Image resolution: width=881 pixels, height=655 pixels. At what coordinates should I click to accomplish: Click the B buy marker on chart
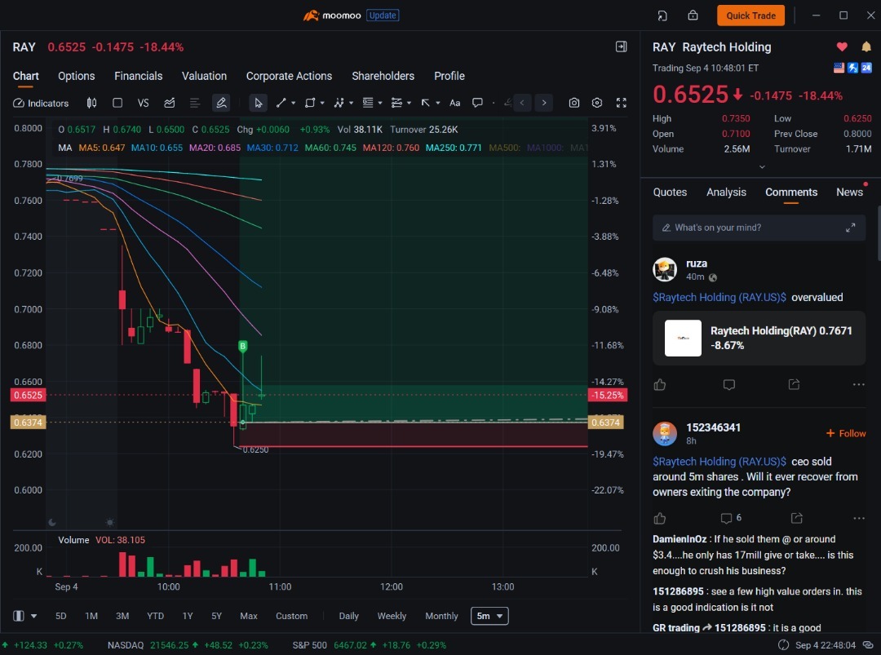243,346
